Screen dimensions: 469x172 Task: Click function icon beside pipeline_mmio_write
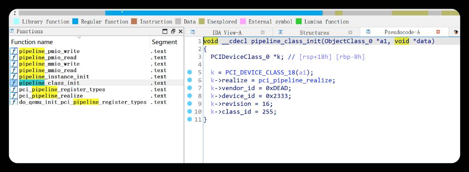click(14, 64)
